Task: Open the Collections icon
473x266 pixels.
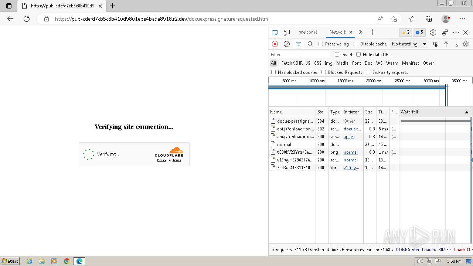Action: [x=429, y=19]
